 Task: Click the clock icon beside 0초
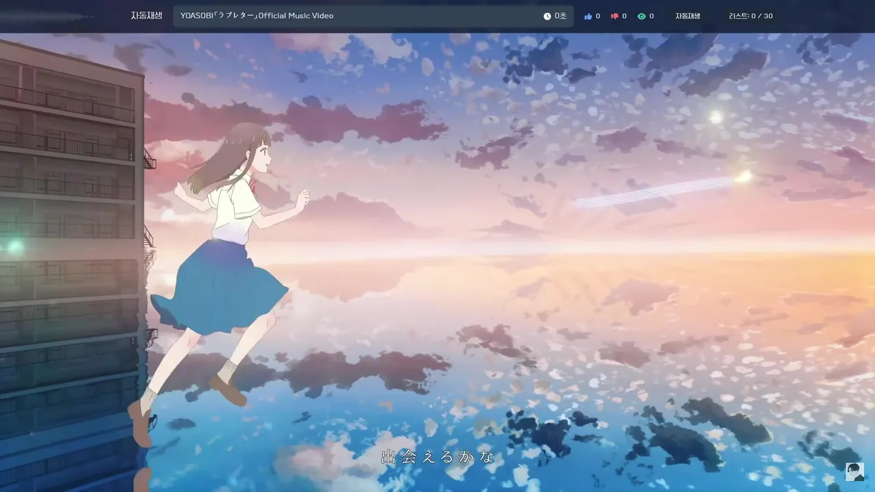click(x=547, y=16)
